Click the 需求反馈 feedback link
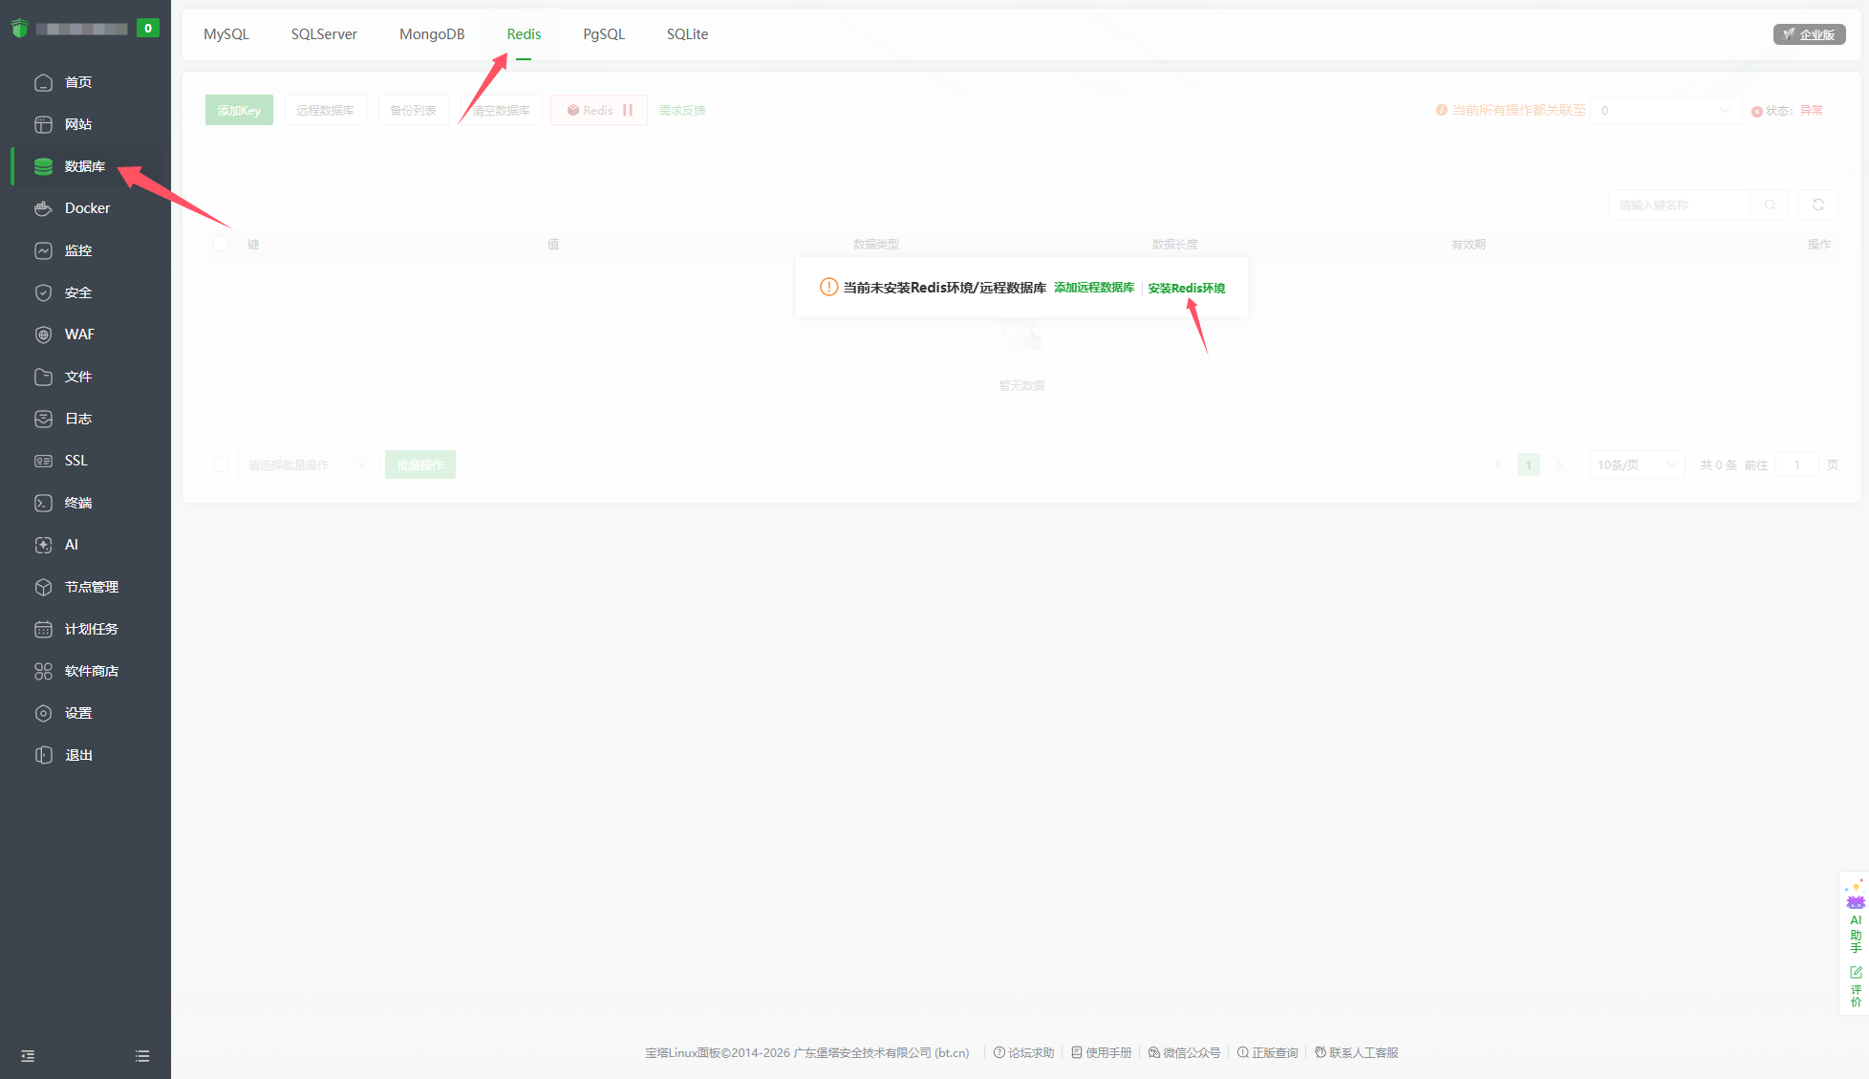 click(x=682, y=110)
